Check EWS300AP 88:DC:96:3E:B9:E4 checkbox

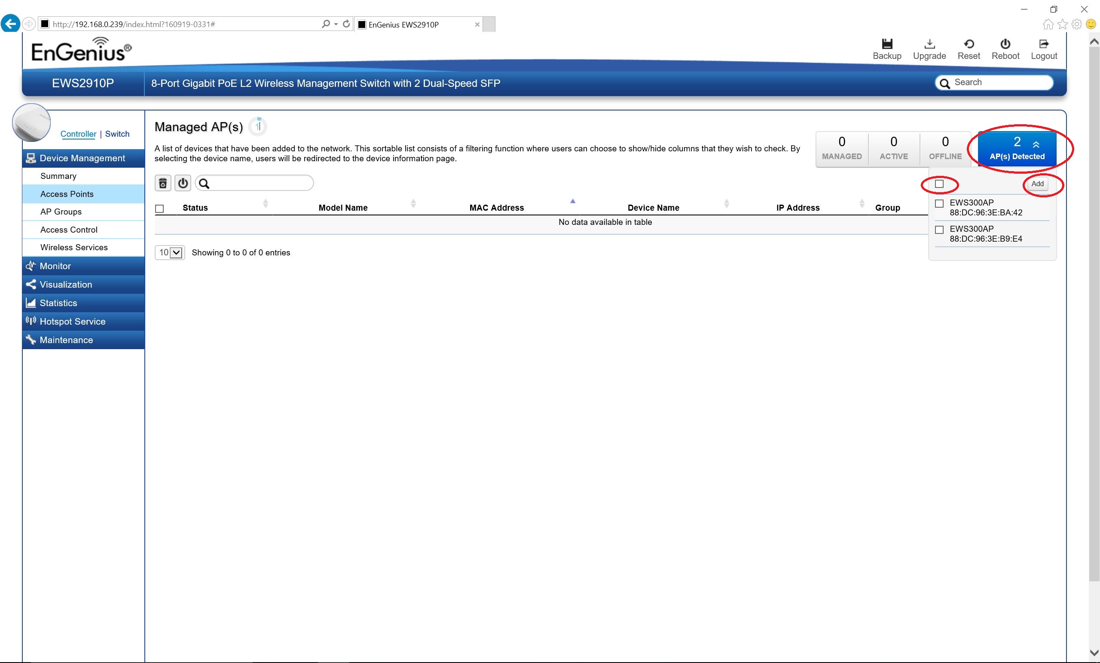click(939, 230)
